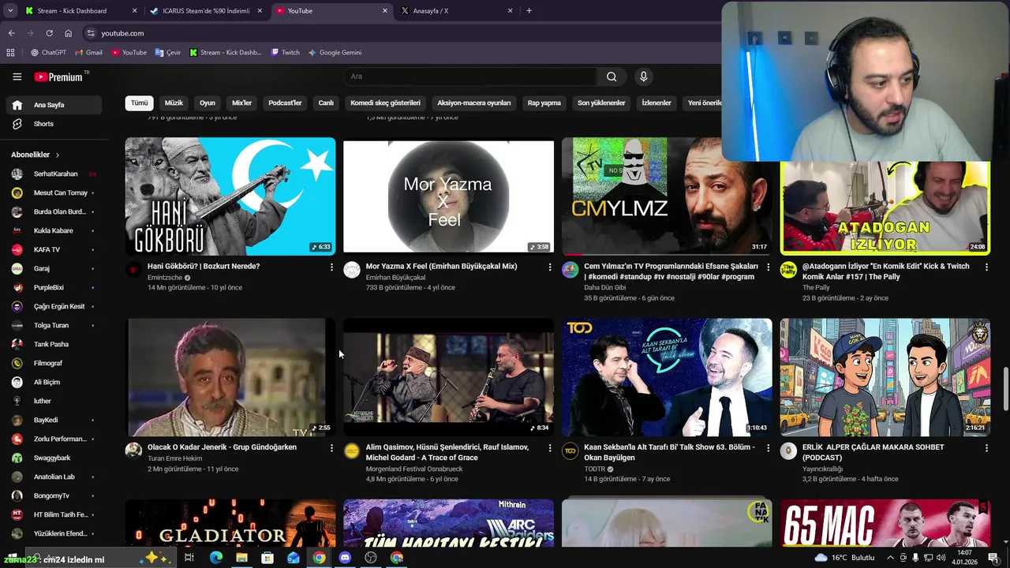Open options menu for ERLİK podcast video

[986, 448]
